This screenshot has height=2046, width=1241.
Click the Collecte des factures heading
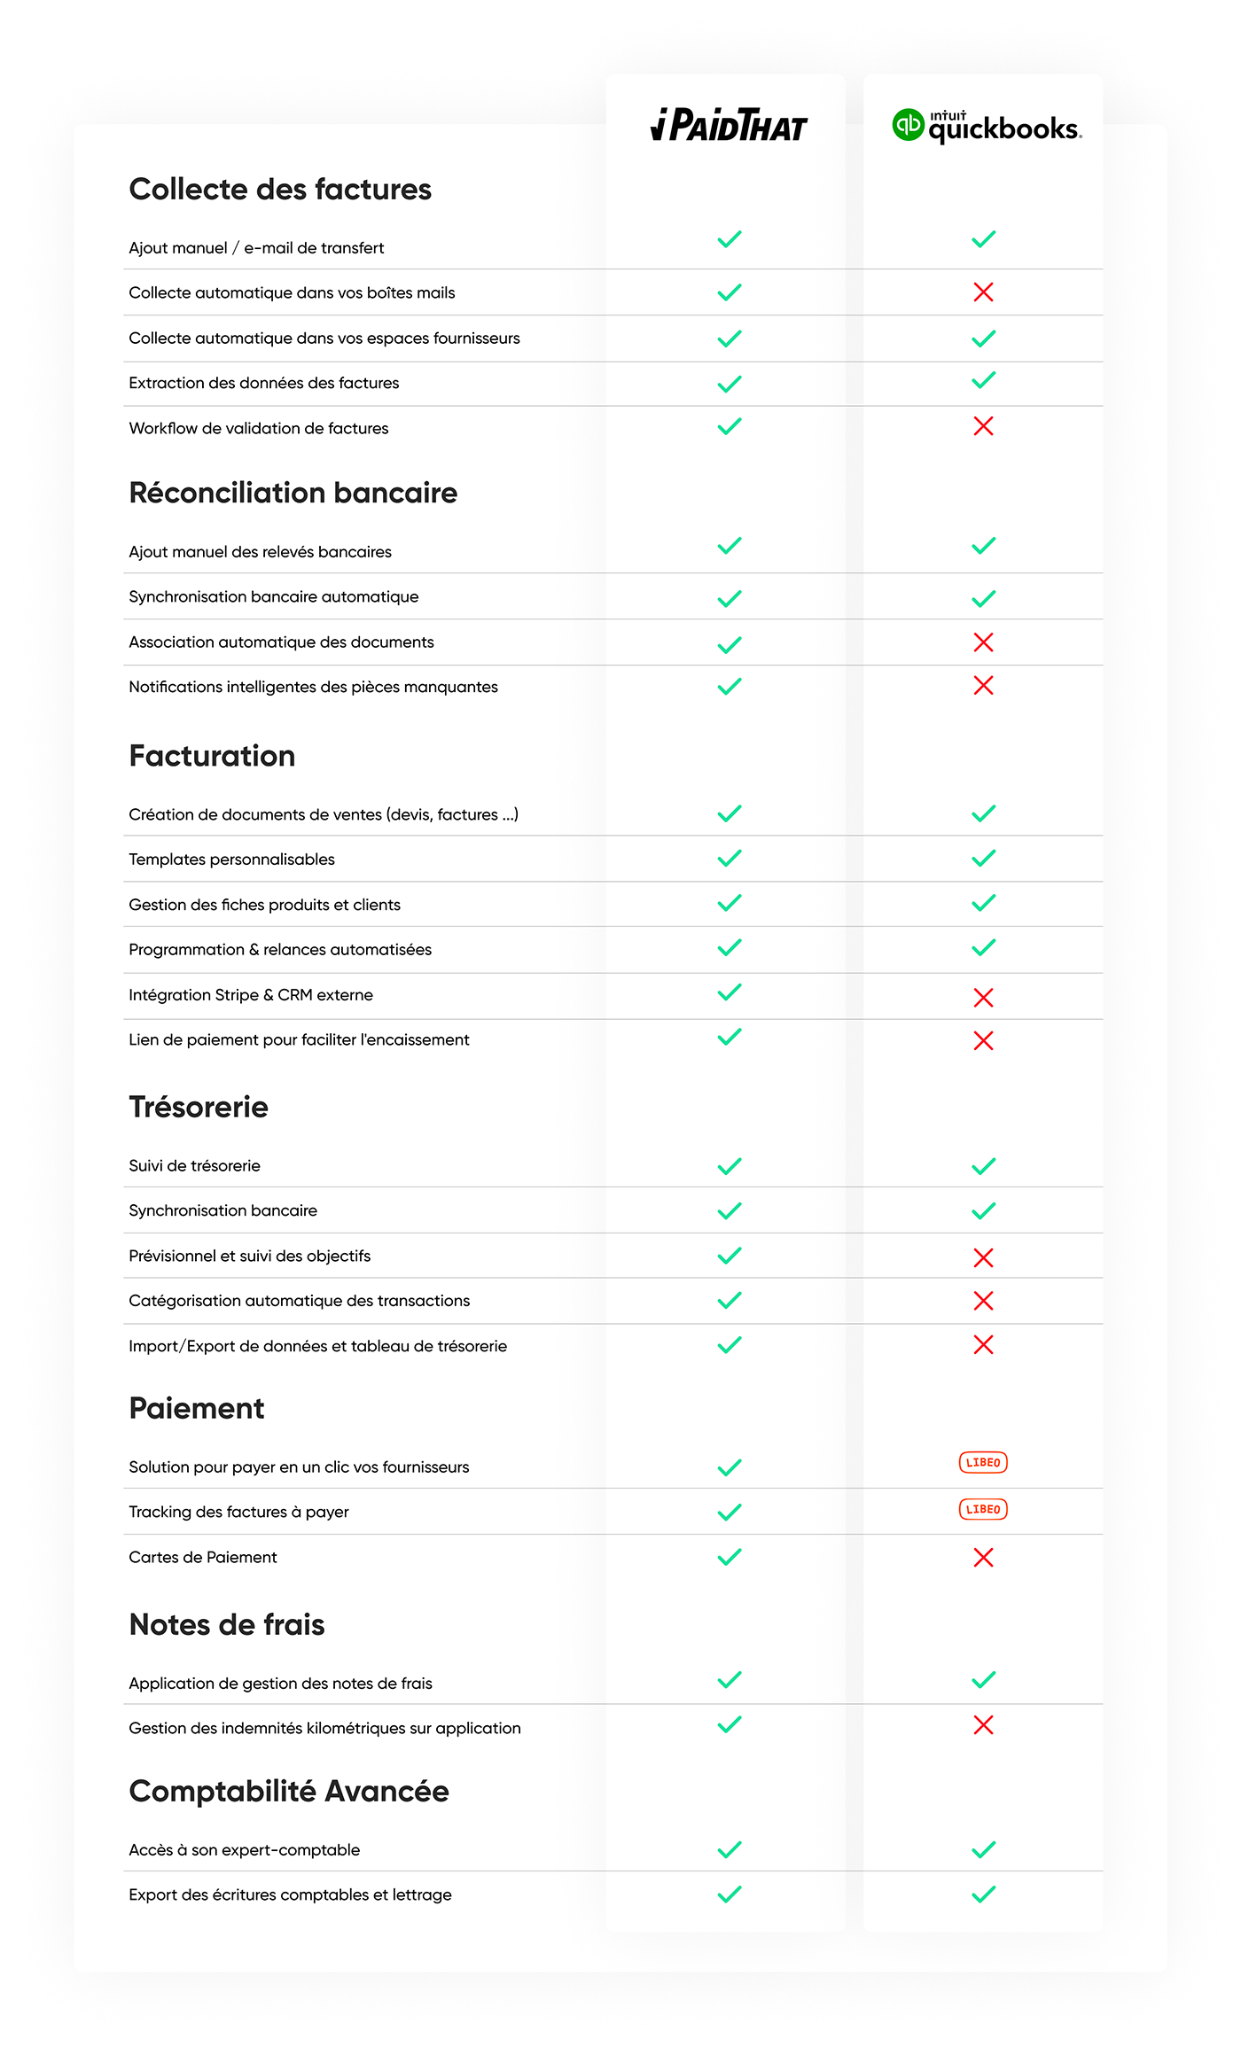click(x=280, y=190)
